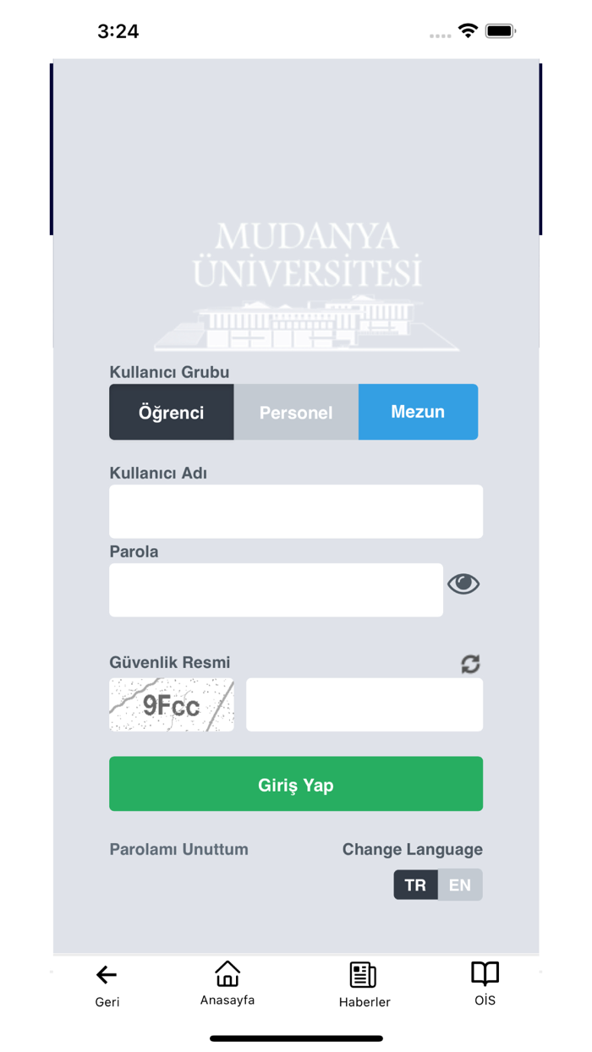Switch language to EN
This screenshot has width=592, height=1052.
pos(461,885)
